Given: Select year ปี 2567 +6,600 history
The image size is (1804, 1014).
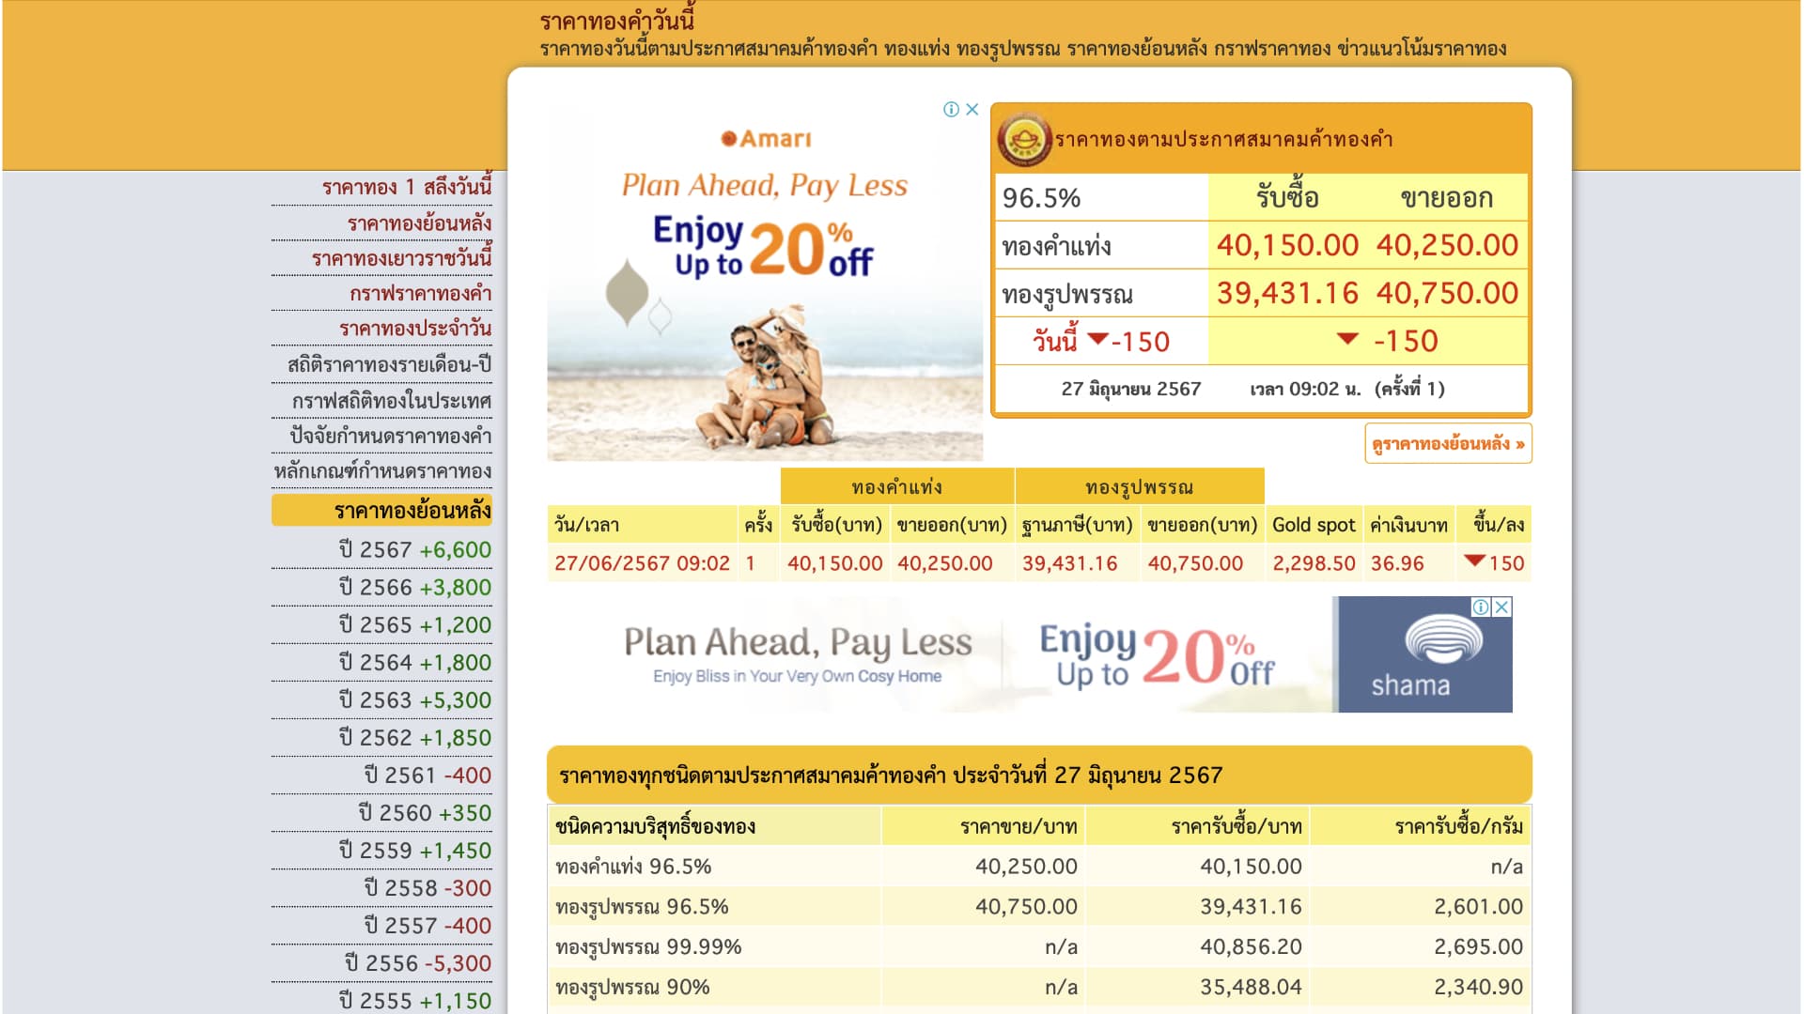Looking at the screenshot, I should point(414,550).
